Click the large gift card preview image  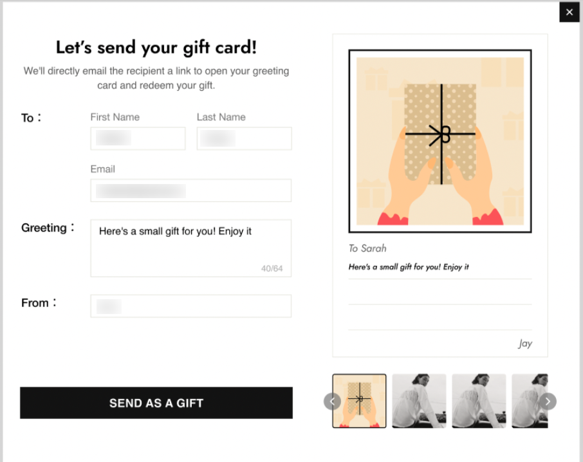coord(440,141)
